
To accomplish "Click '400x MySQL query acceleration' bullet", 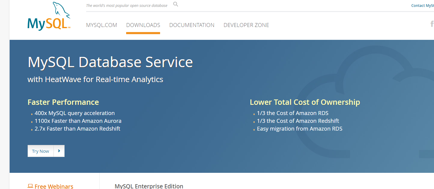I will point(74,113).
